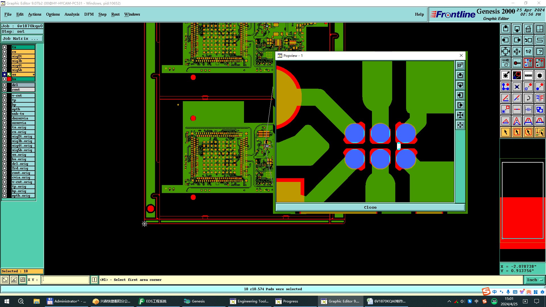Image resolution: width=546 pixels, height=307 pixels.
Task: Click the Home view icon
Action: tap(528, 29)
